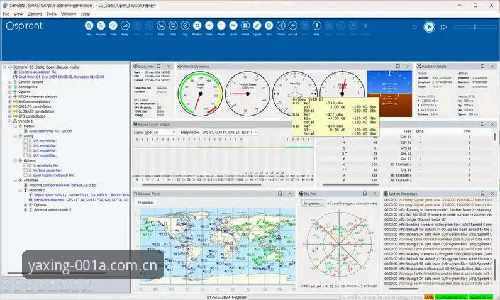Viewport: 500px width, 300px height.
Task: Toggle the G-sensitivity file checkbox
Action: [26, 165]
